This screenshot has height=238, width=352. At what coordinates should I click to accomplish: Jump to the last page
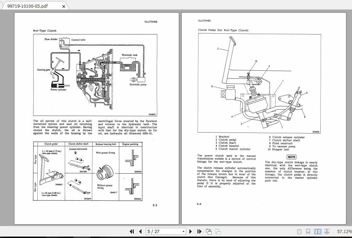tap(199, 231)
